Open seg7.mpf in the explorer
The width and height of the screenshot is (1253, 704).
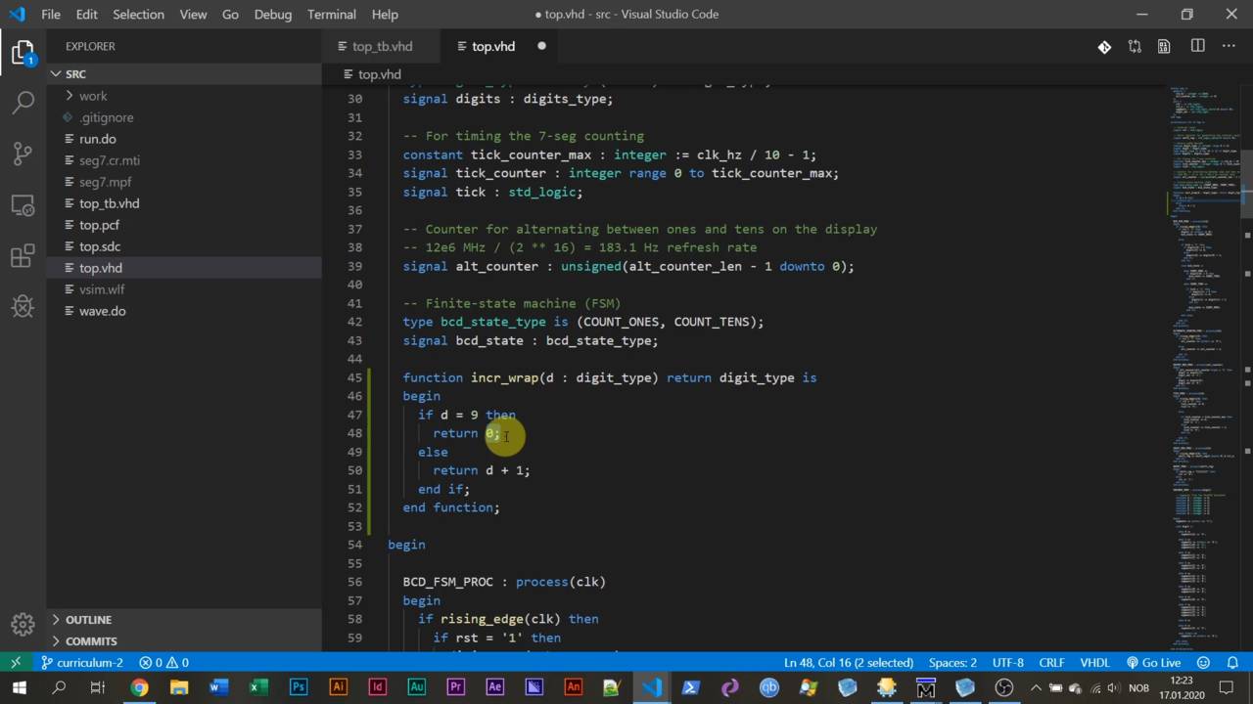pos(184,182)
